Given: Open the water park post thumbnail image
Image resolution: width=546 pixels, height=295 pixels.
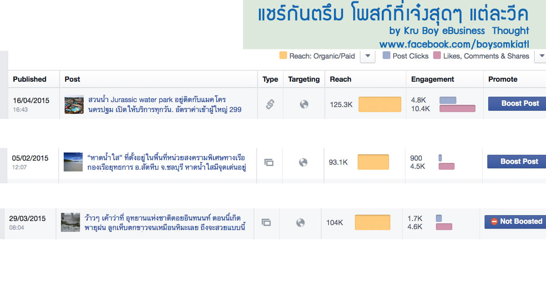Looking at the screenshot, I should point(74,104).
